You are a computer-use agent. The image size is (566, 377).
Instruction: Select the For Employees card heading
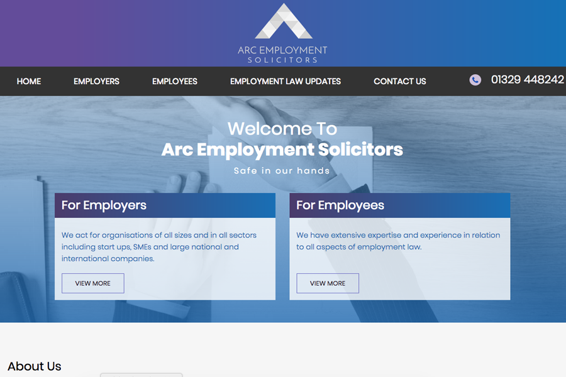(340, 205)
